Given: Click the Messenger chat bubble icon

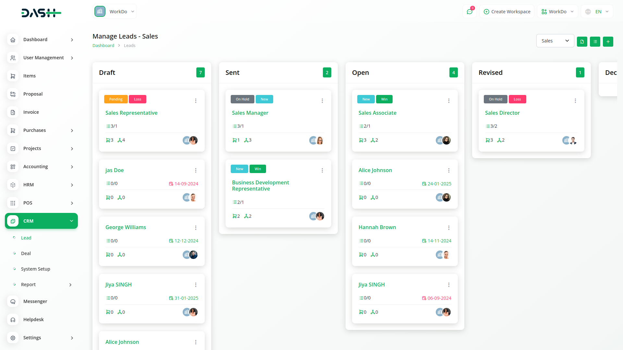Looking at the screenshot, I should point(13,301).
